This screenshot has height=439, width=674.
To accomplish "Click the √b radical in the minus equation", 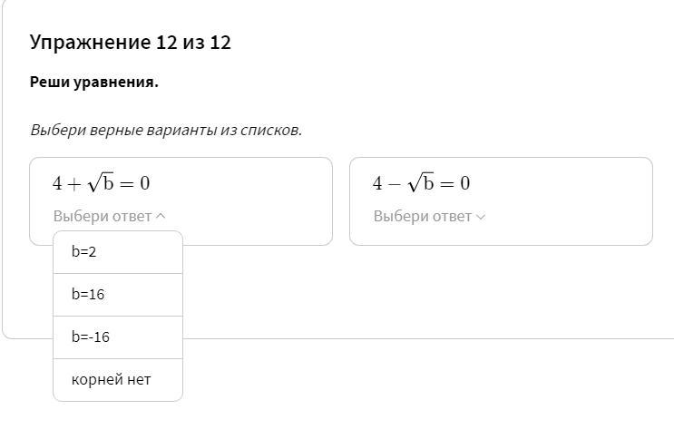I will (421, 182).
